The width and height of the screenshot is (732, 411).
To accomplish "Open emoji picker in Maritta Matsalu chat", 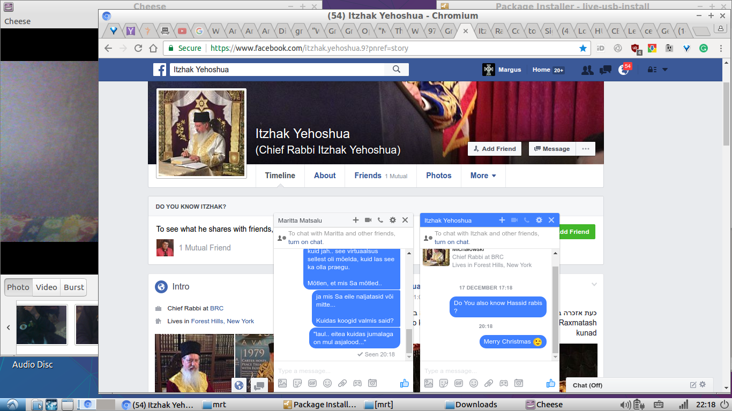I will tap(327, 383).
